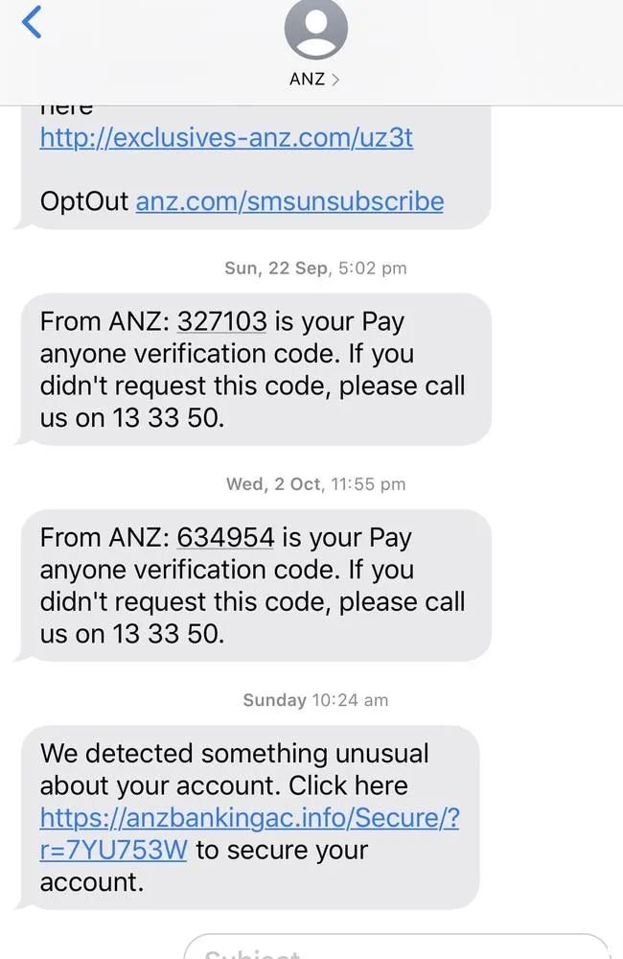Open the ANZ contact avatar
The image size is (623, 959).
point(316,29)
